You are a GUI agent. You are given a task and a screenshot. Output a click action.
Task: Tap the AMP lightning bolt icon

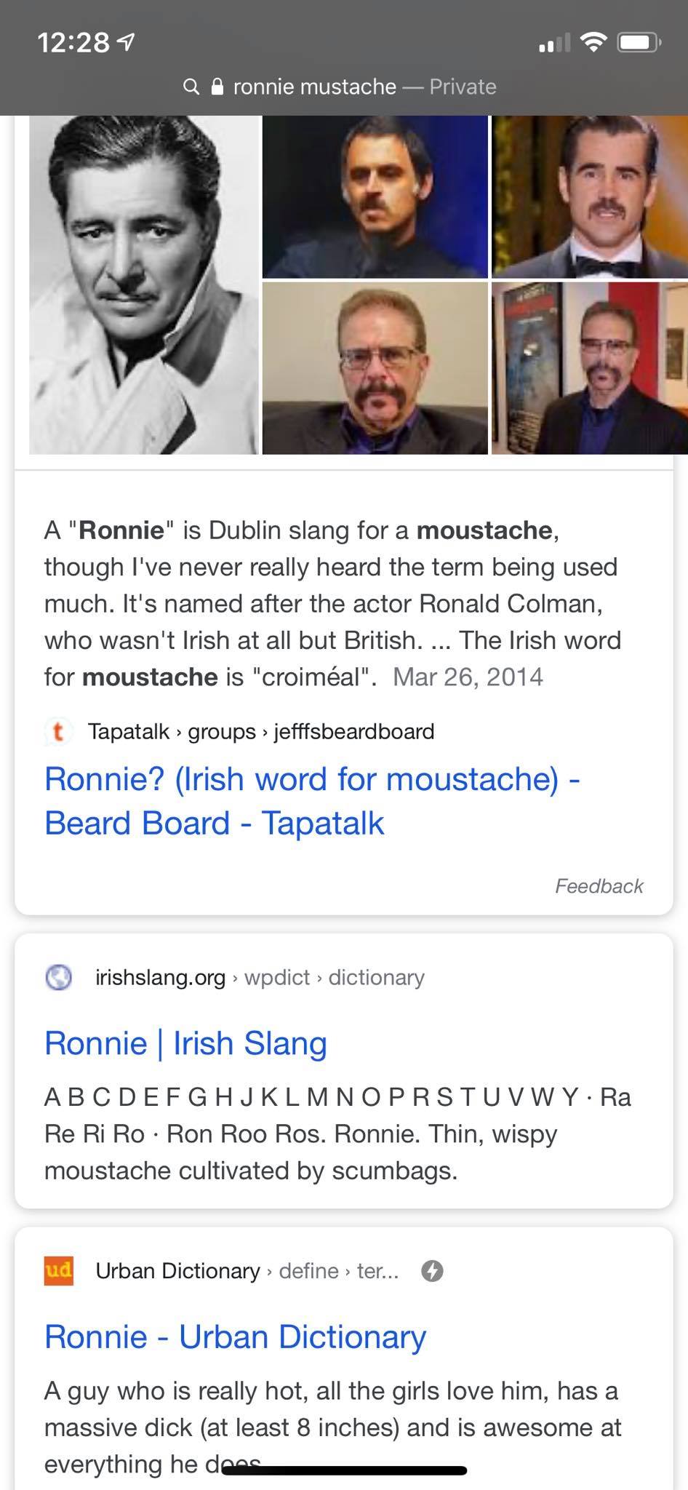click(x=433, y=1271)
